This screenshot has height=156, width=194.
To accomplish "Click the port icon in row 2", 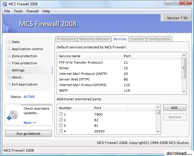I will pos(61,120).
